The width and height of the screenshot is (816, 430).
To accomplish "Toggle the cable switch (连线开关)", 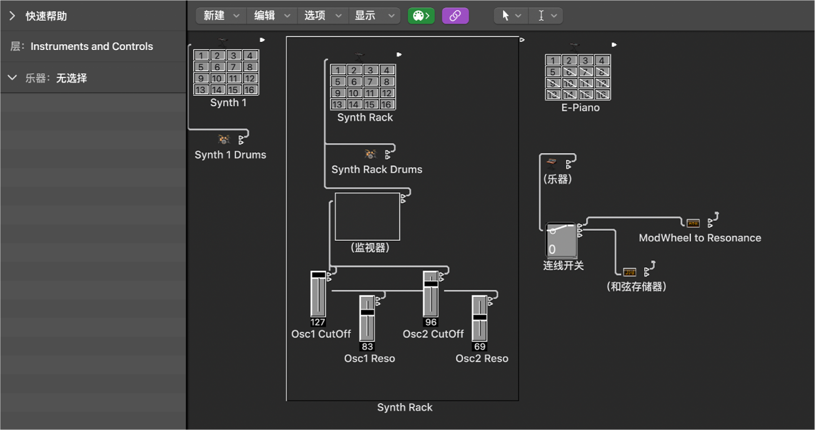I will click(561, 240).
